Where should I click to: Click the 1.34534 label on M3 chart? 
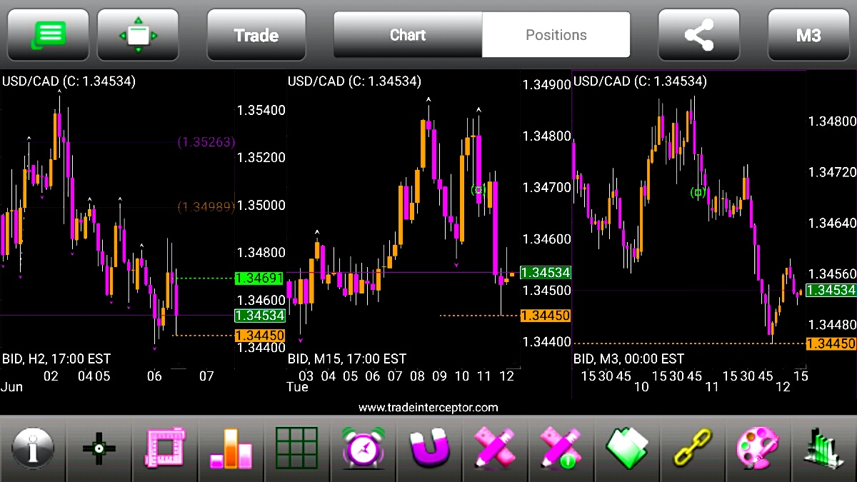(x=831, y=290)
